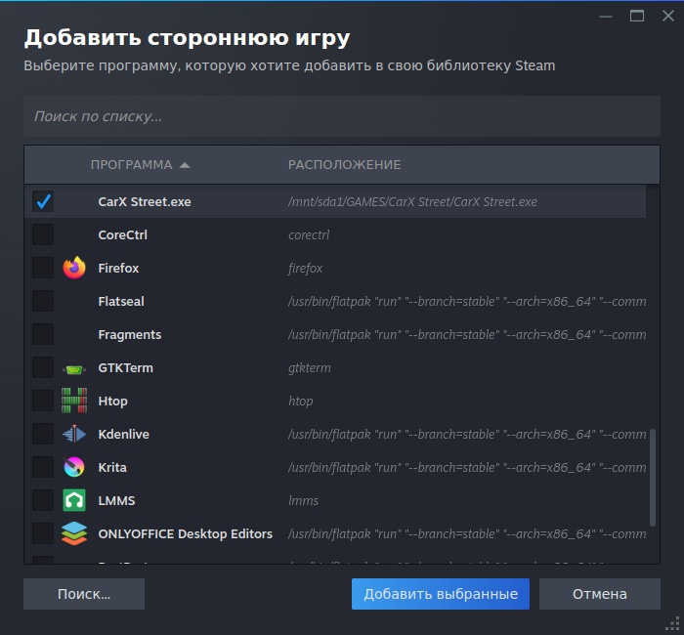Tick the Htop checkbox
This screenshot has width=684, height=635.
tap(43, 401)
